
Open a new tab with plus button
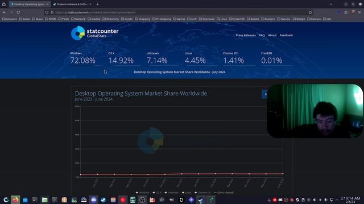click(x=97, y=4)
